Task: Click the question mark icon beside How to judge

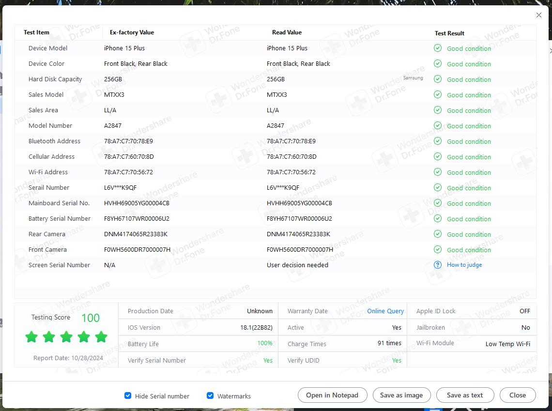Action: [438, 265]
